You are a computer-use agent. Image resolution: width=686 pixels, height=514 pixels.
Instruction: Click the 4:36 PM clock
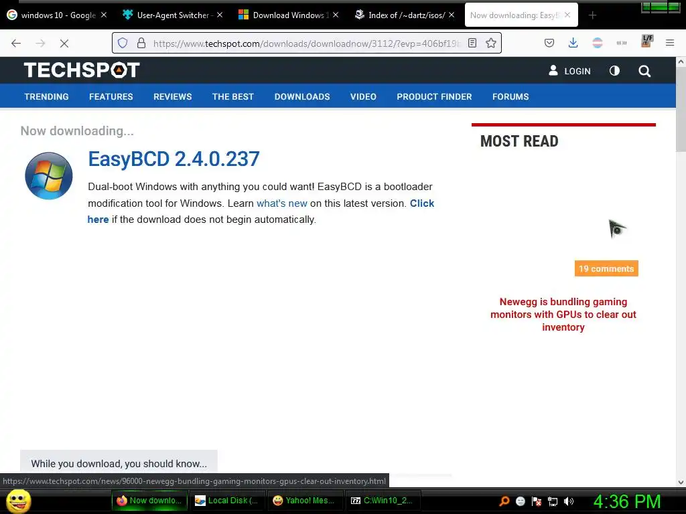627,501
